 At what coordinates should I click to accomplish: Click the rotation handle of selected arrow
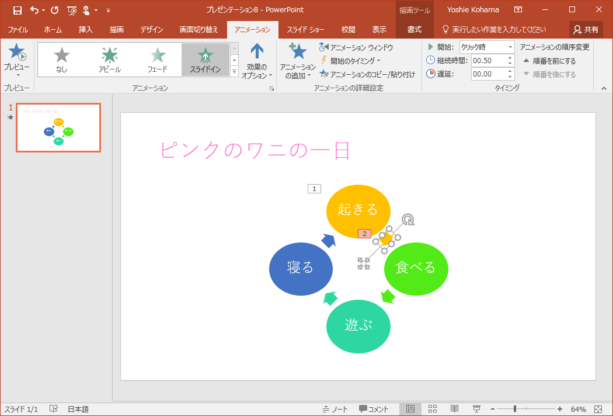tap(408, 220)
